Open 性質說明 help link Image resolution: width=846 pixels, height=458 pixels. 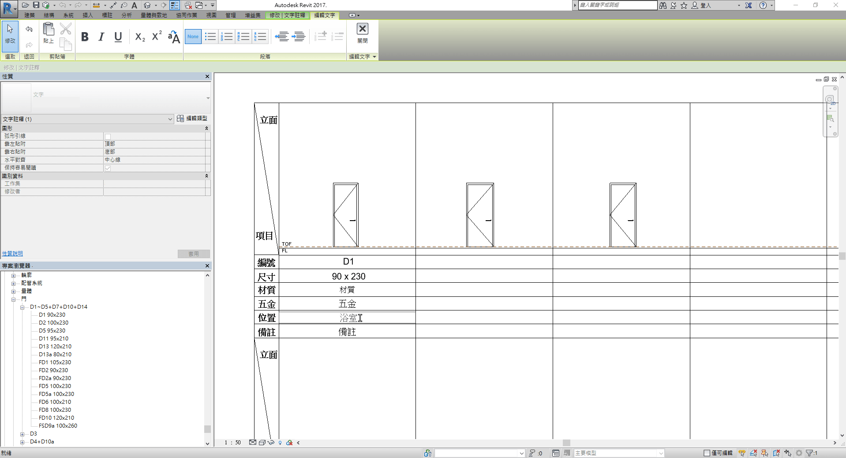click(x=12, y=253)
